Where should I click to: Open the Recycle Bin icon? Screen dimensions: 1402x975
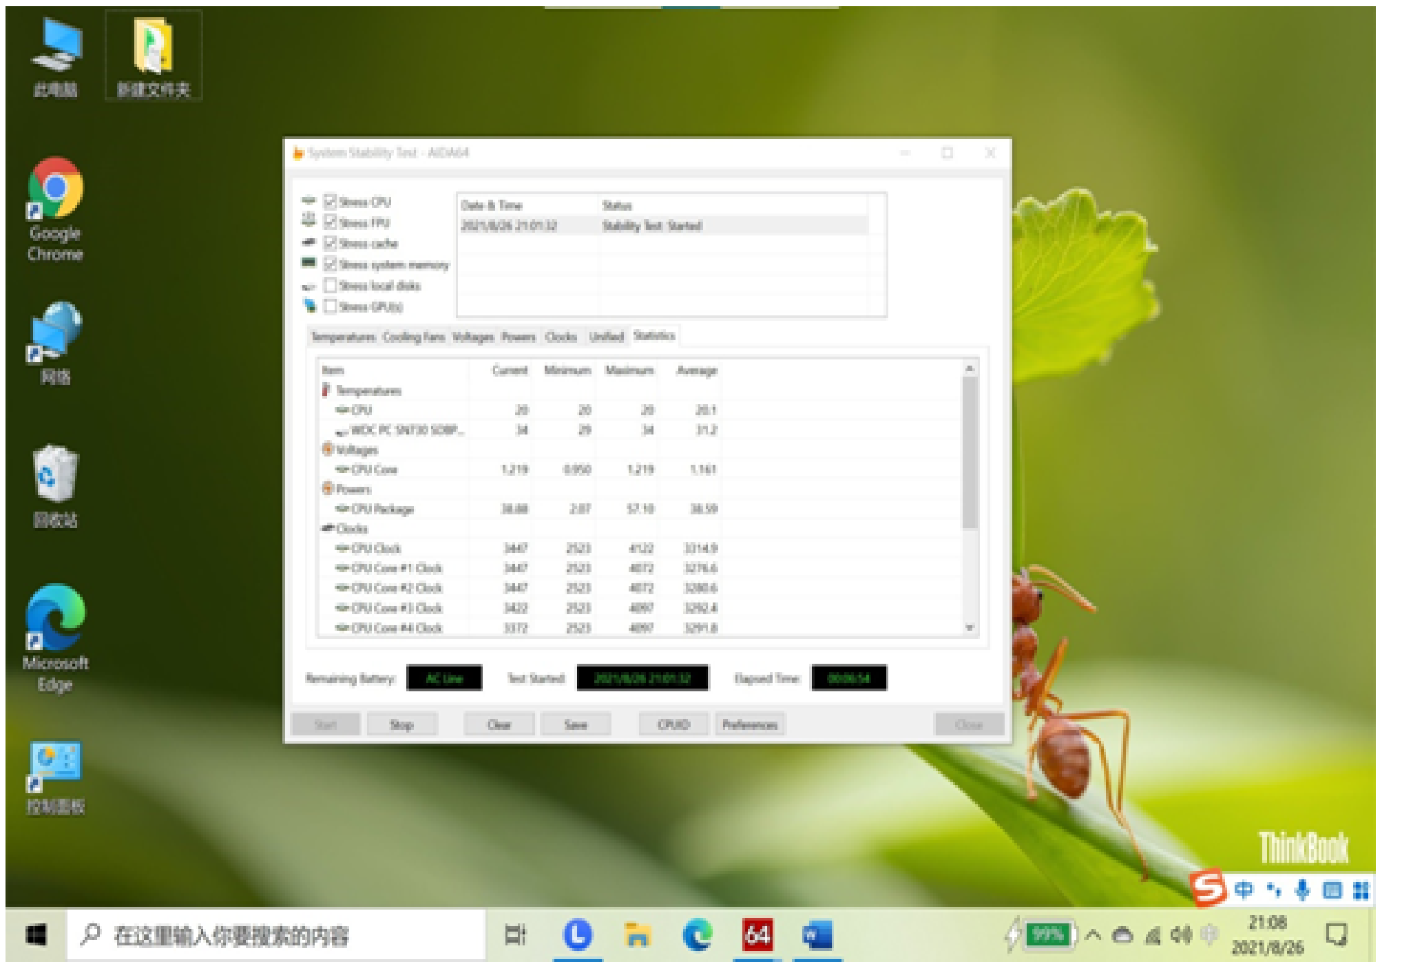point(55,486)
